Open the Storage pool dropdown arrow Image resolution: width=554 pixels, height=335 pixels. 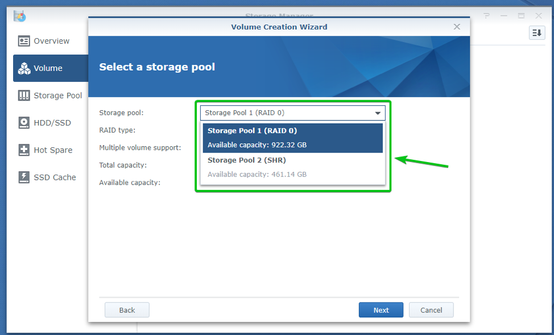[x=378, y=113]
